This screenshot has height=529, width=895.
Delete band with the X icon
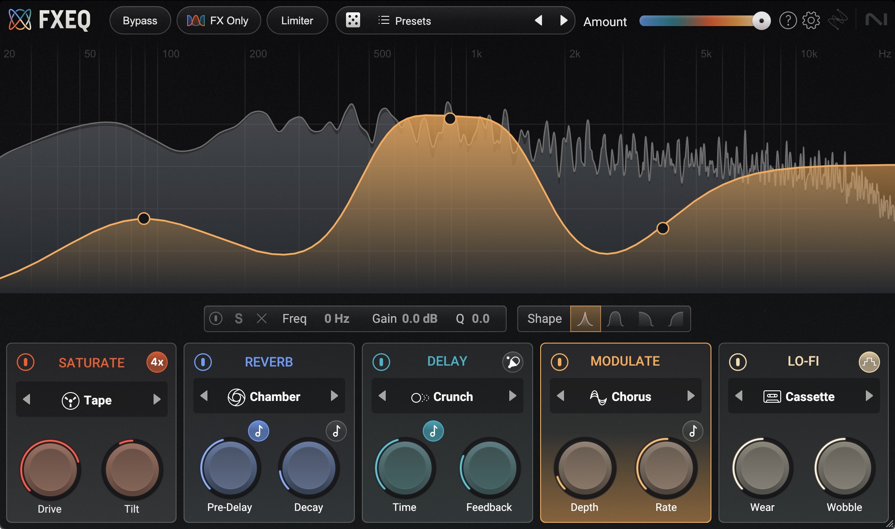(x=262, y=318)
